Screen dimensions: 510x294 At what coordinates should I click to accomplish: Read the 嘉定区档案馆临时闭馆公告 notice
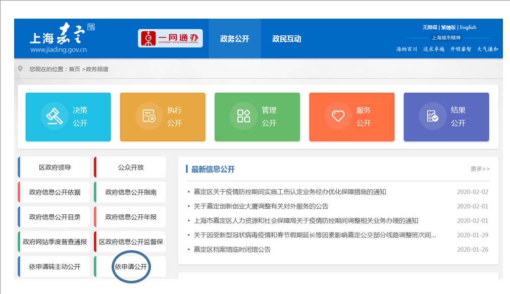[x=232, y=250]
